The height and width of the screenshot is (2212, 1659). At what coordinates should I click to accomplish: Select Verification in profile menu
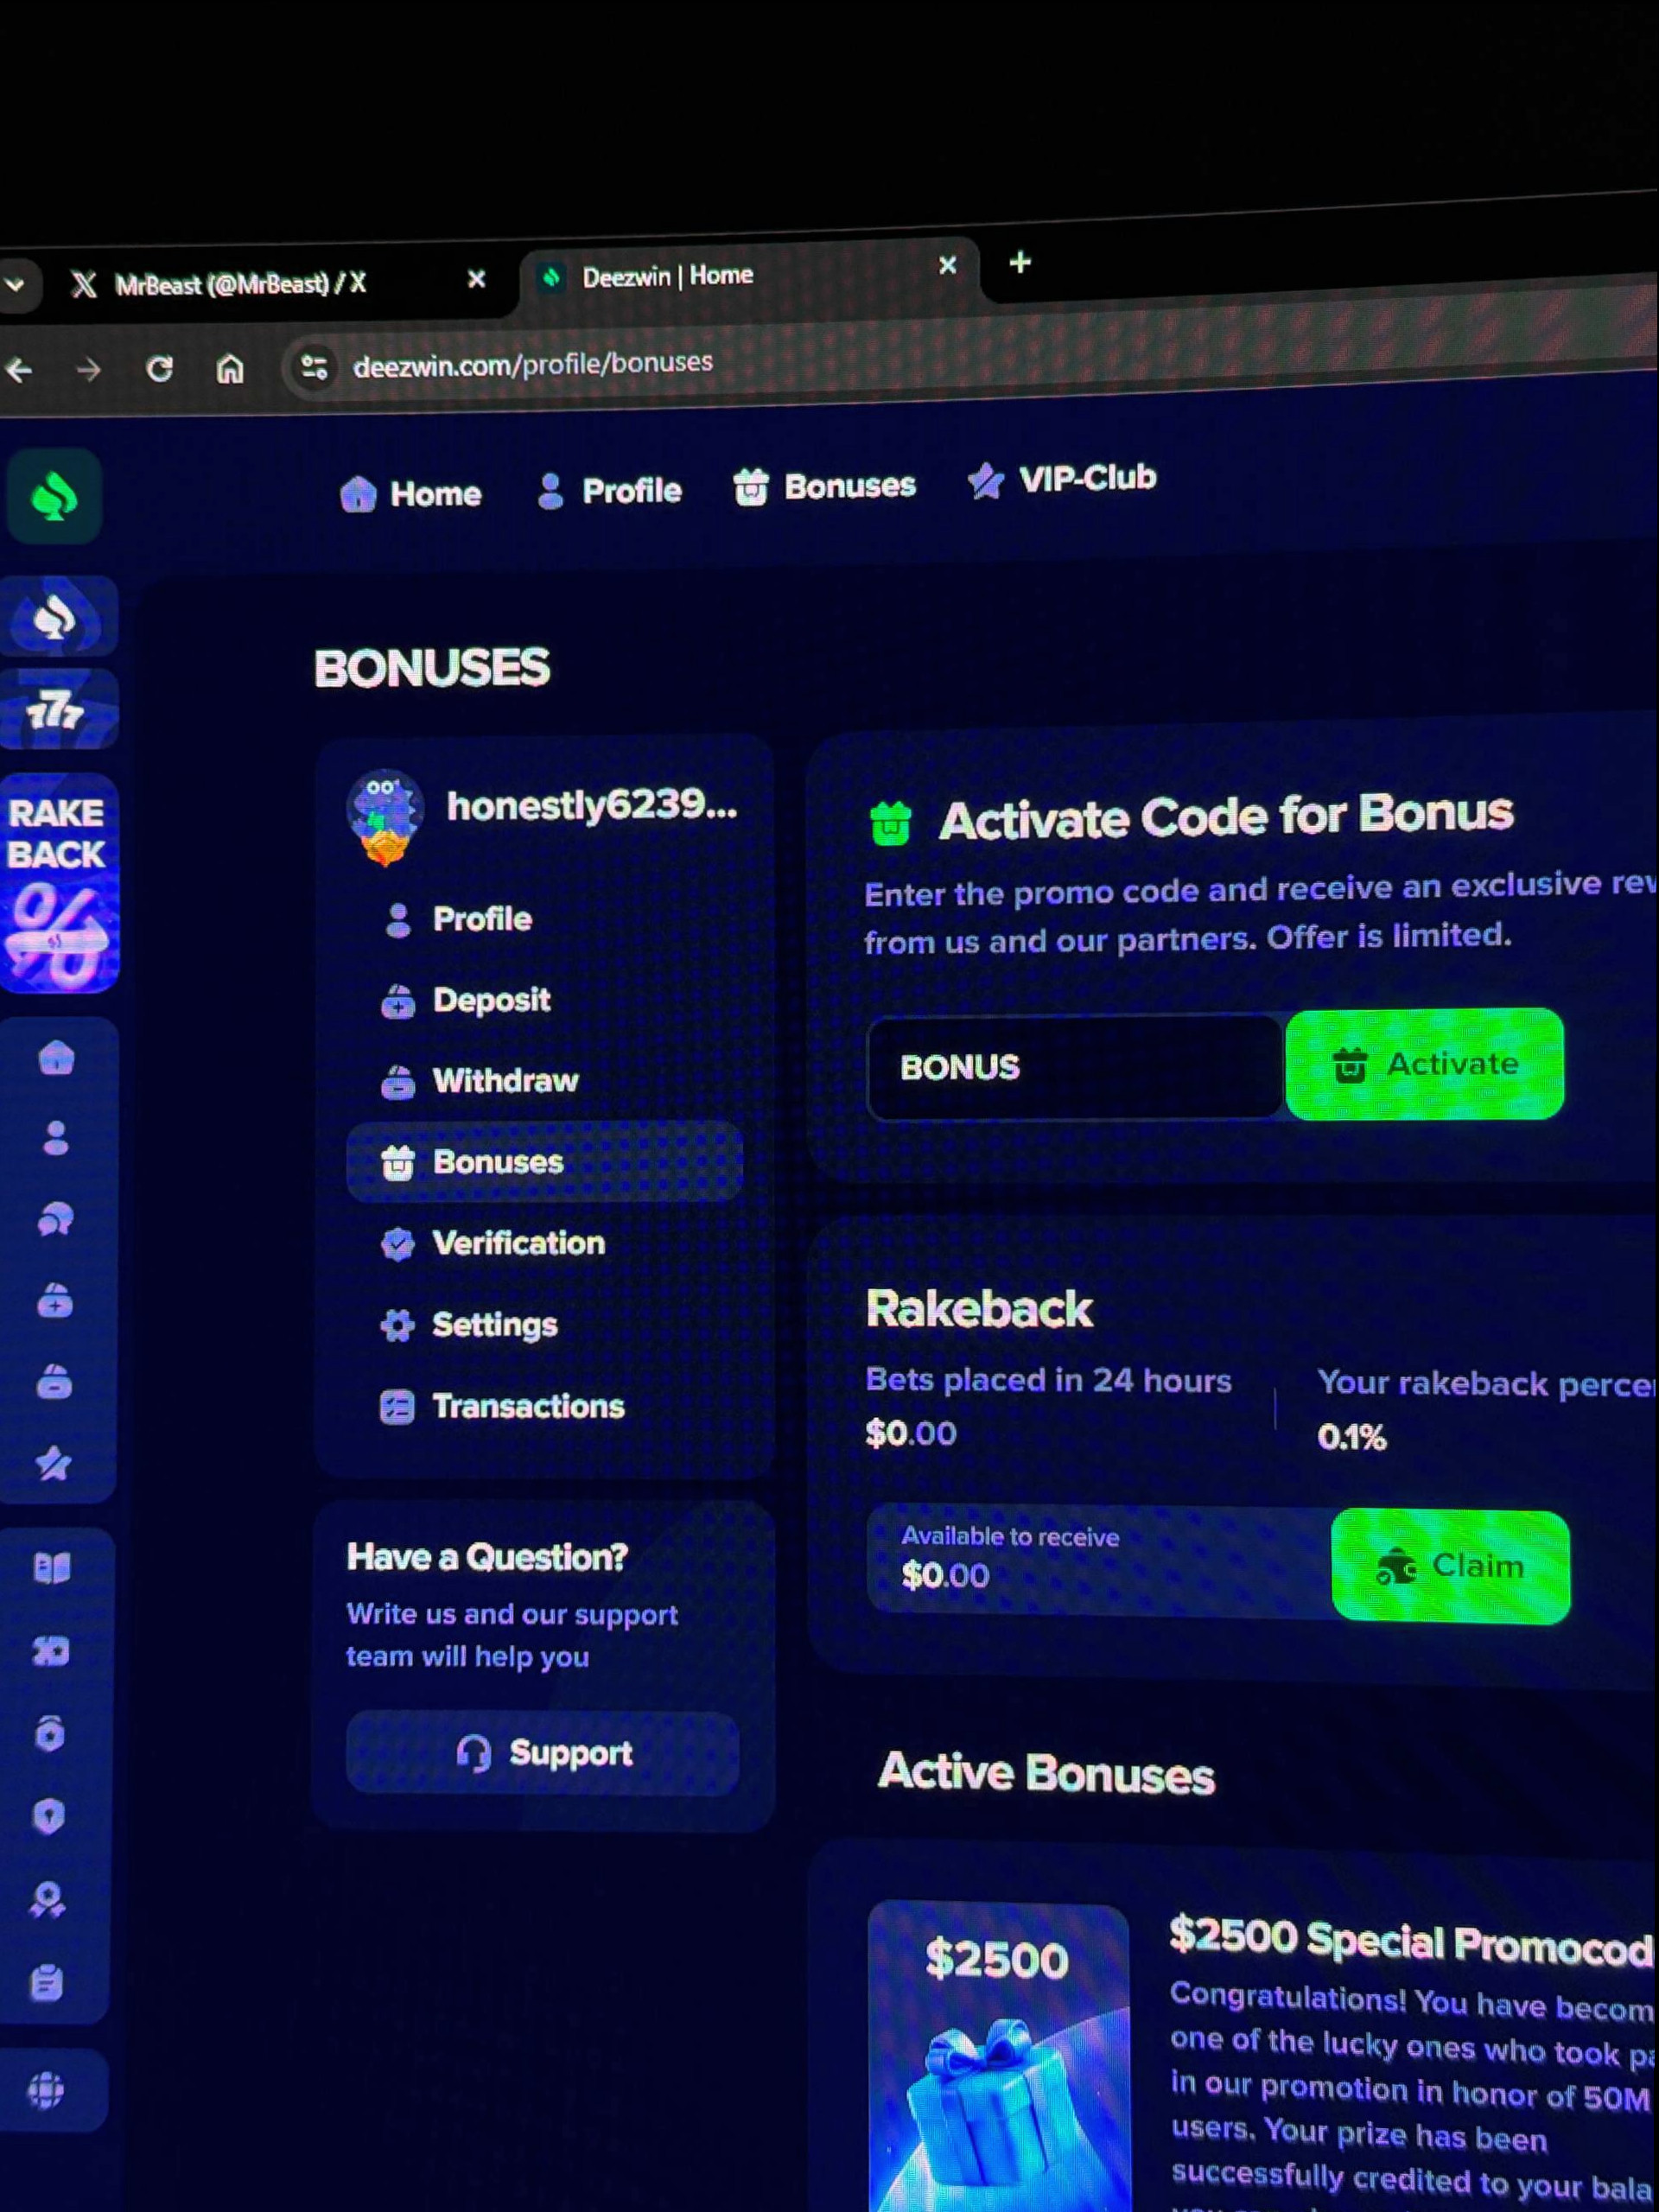click(518, 1243)
